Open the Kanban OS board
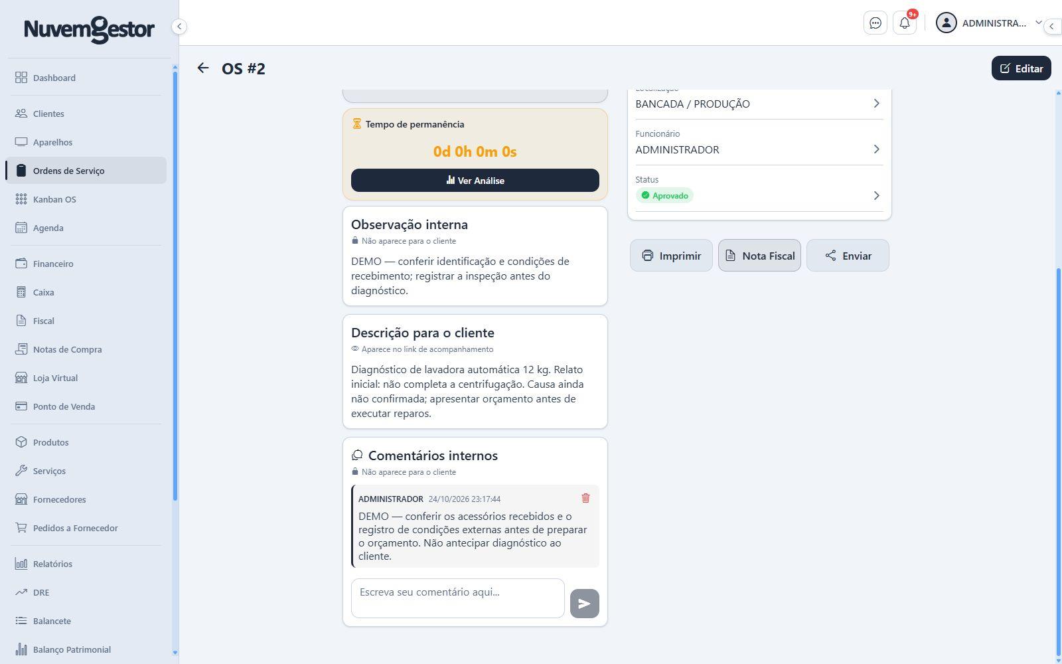The image size is (1062, 664). tap(86, 199)
